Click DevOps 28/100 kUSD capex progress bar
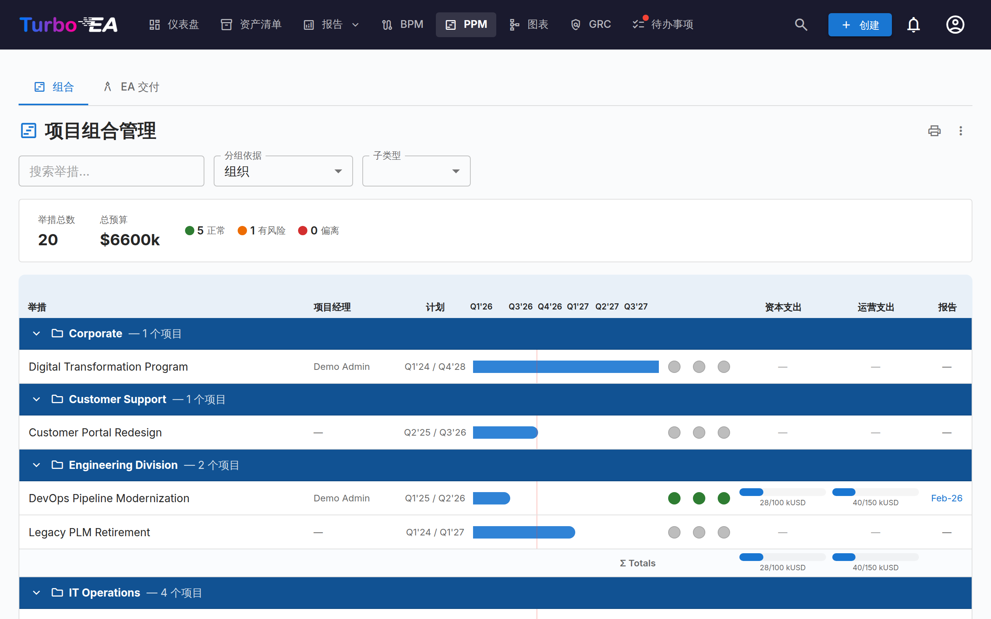Screen dimensions: 991x619 point(782,492)
